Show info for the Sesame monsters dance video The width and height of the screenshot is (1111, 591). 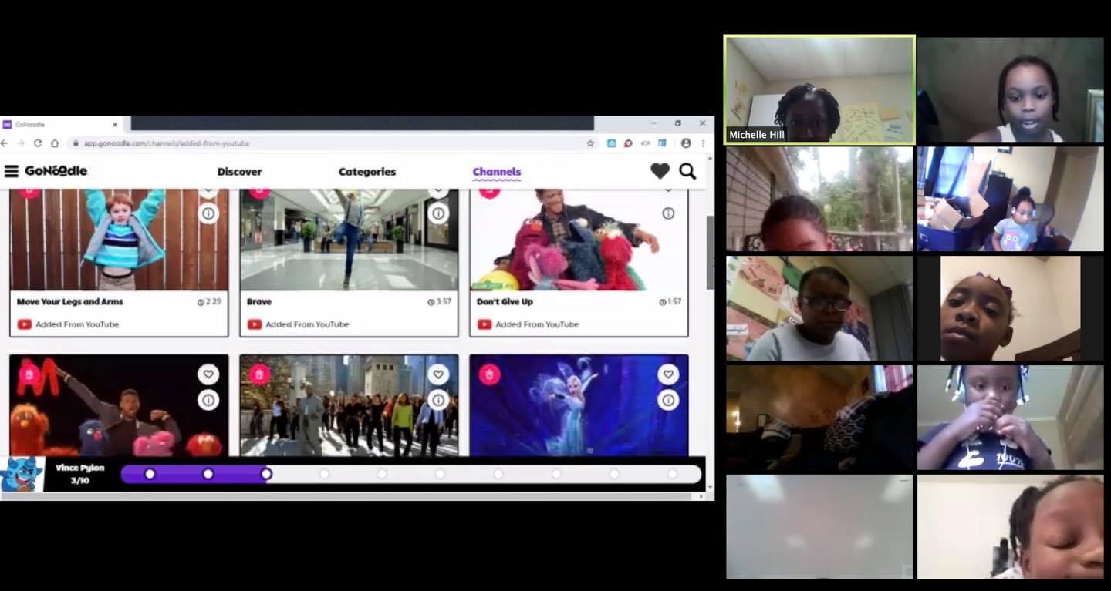coord(208,400)
